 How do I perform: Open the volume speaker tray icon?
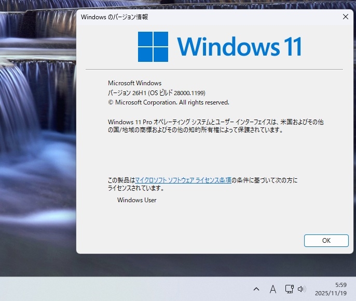(302, 289)
